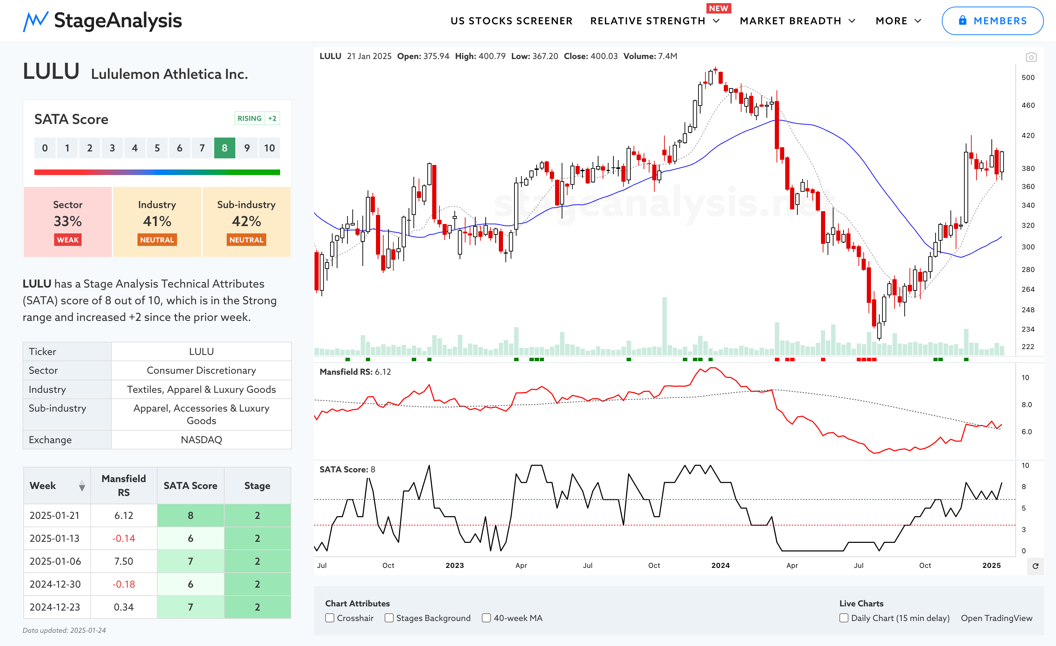Click Apparel, Accessories & Luxury Goods value
The image size is (1056, 646).
201,415
